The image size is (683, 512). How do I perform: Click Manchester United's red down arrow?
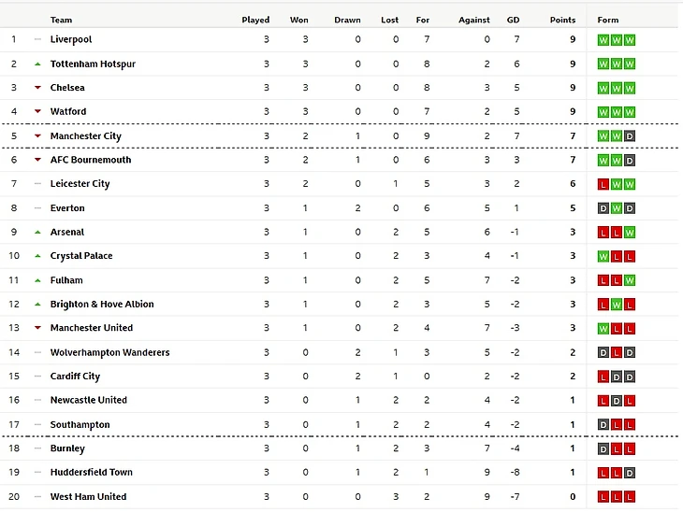(37, 328)
